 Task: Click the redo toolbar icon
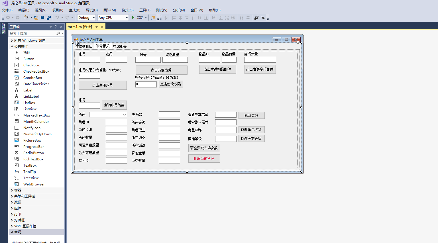tap(67, 17)
